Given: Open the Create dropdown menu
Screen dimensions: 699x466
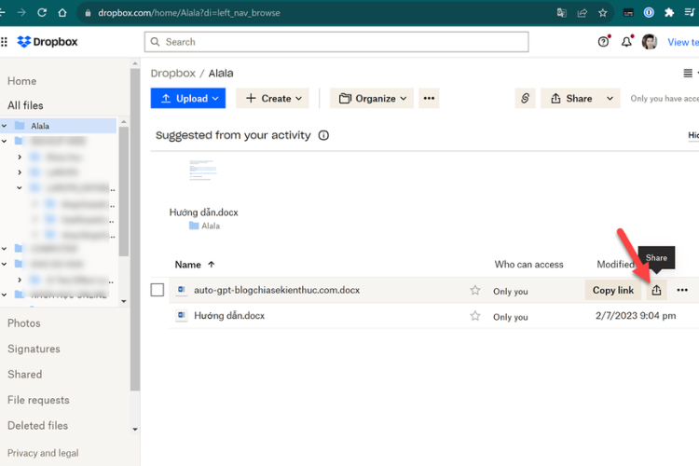Looking at the screenshot, I should 274,98.
